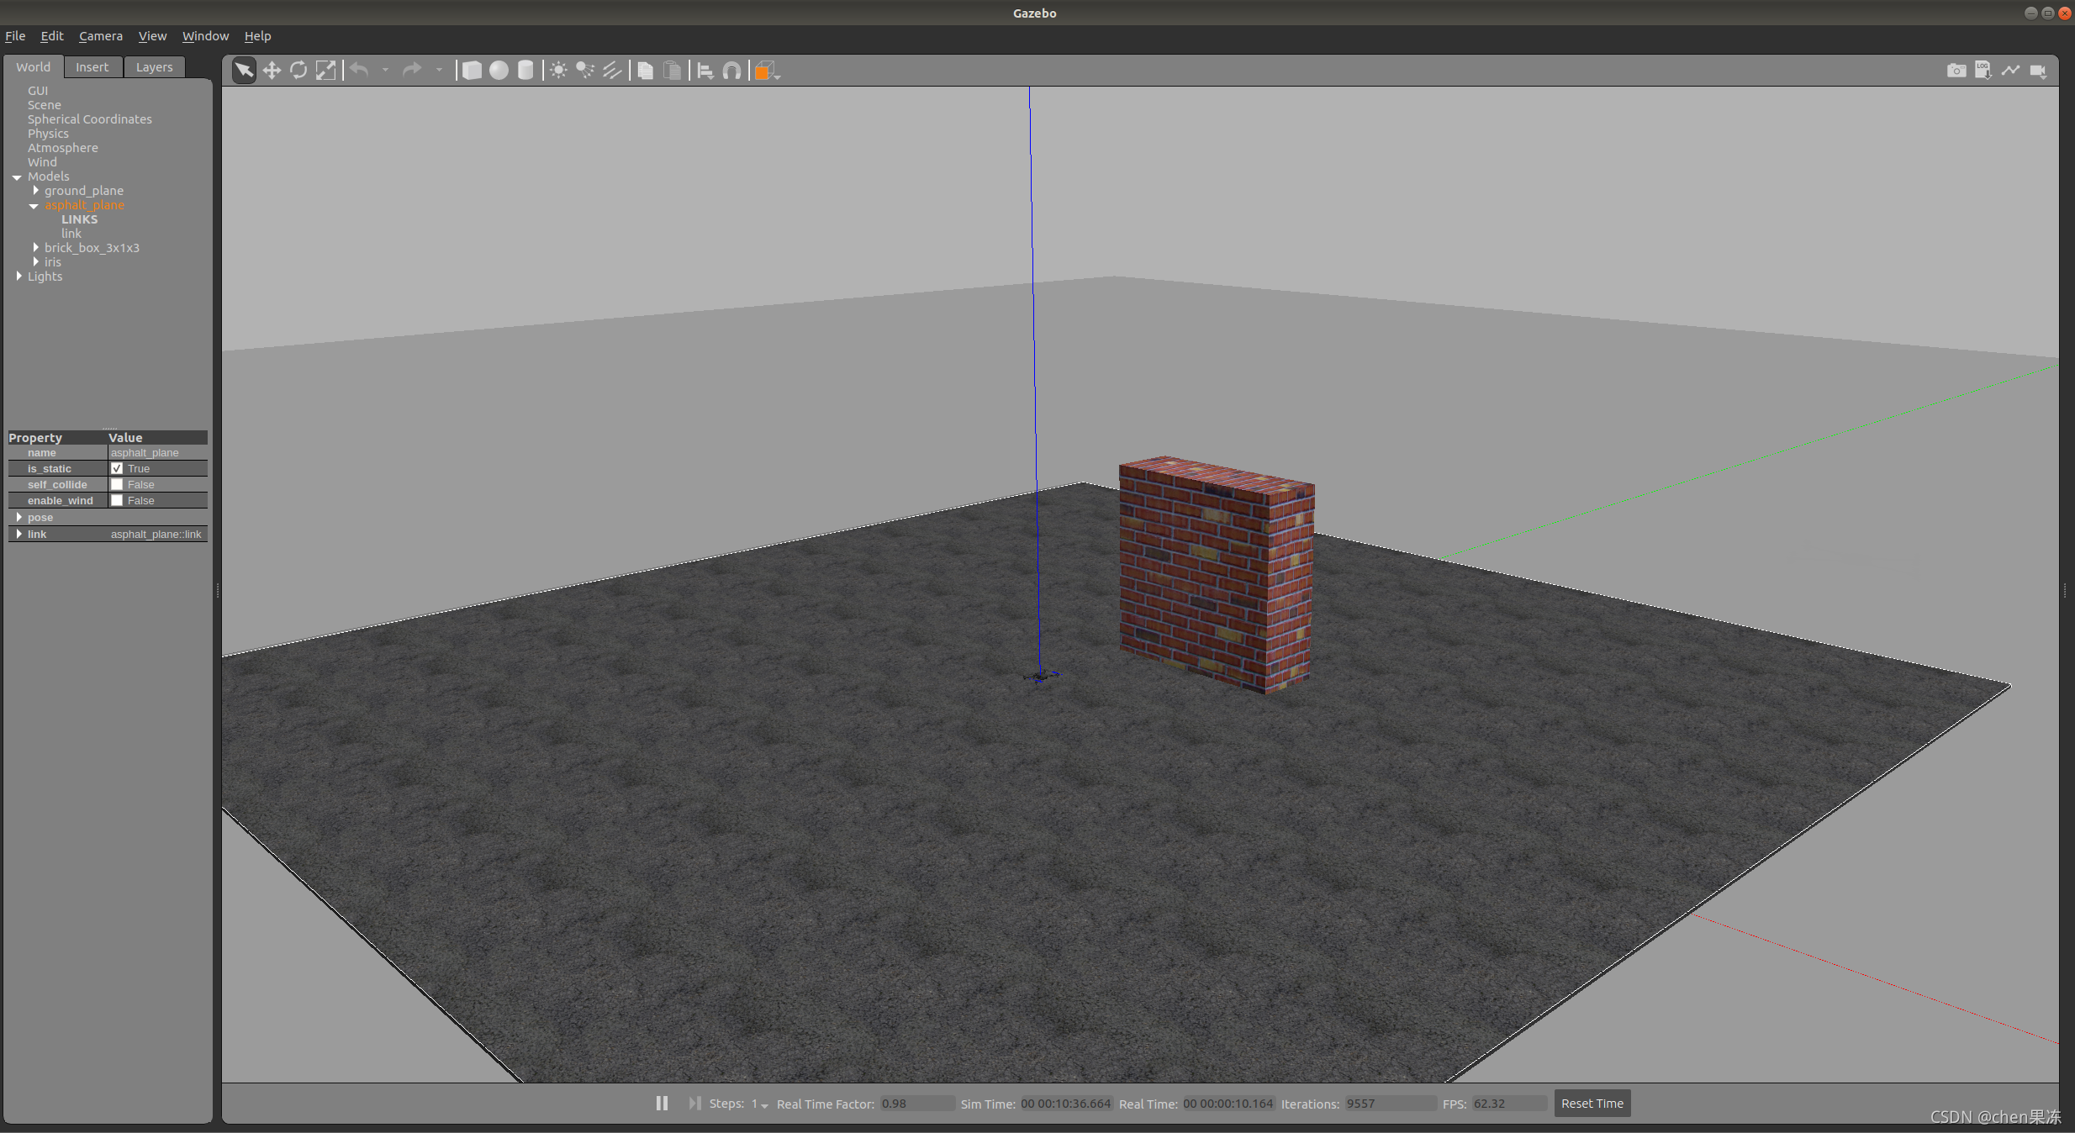Select the translate mode tool
2075x1133 pixels.
272,71
